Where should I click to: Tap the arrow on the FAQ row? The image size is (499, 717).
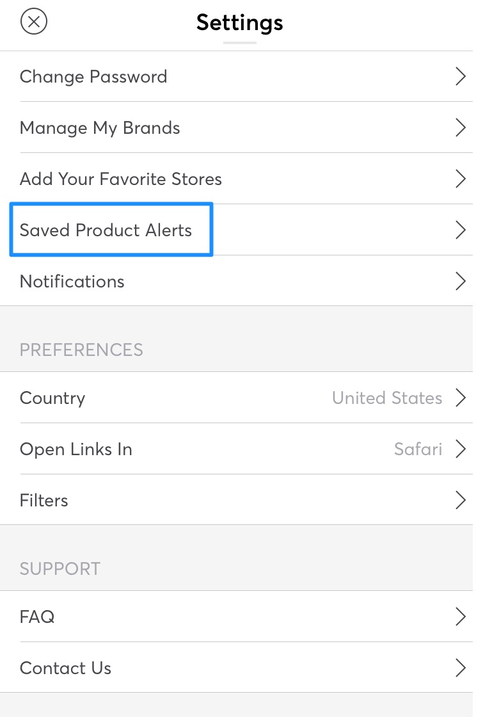461,616
